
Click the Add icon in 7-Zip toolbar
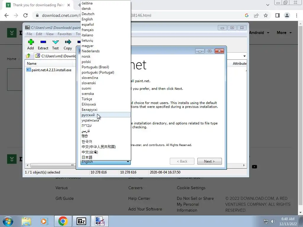click(31, 42)
